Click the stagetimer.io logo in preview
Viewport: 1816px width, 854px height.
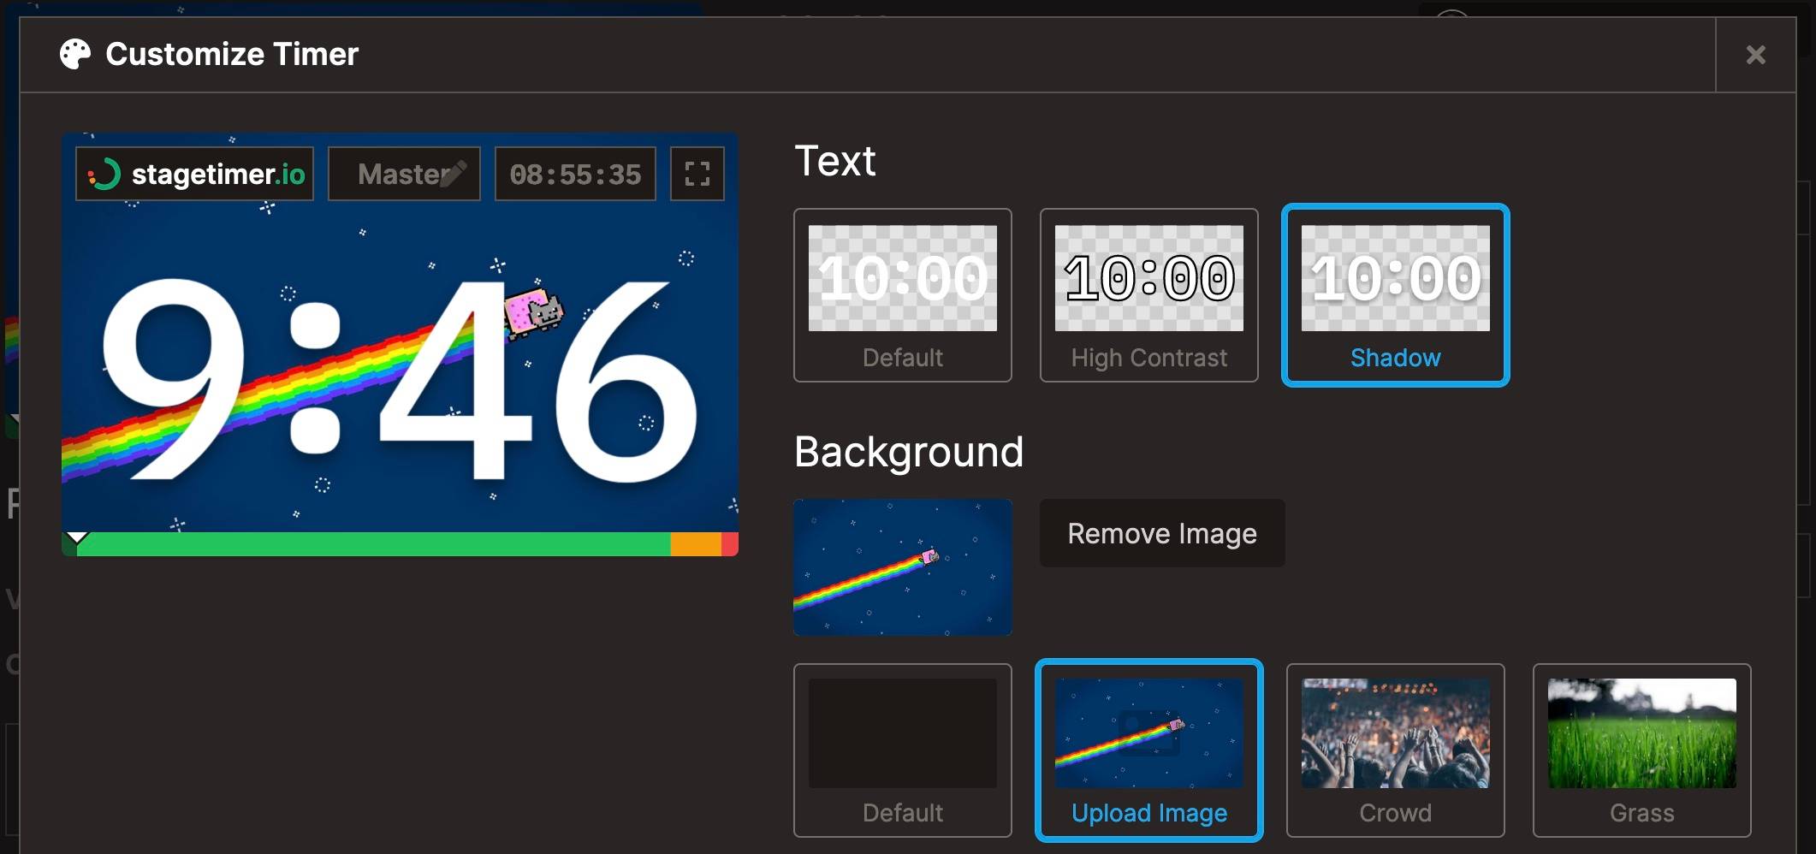[x=195, y=174]
